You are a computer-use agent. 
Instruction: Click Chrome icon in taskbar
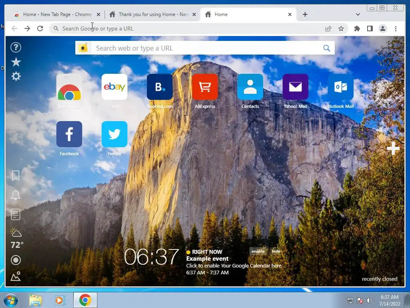[x=85, y=300]
